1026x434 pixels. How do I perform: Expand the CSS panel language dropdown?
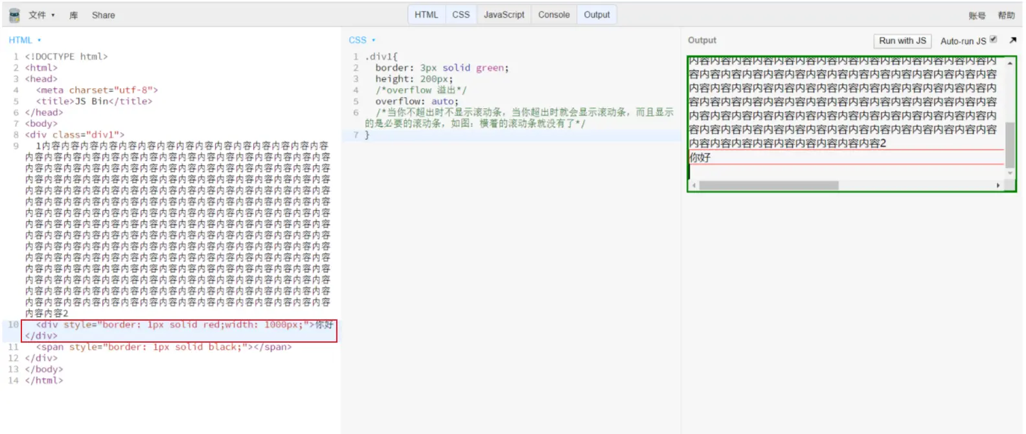(x=362, y=40)
